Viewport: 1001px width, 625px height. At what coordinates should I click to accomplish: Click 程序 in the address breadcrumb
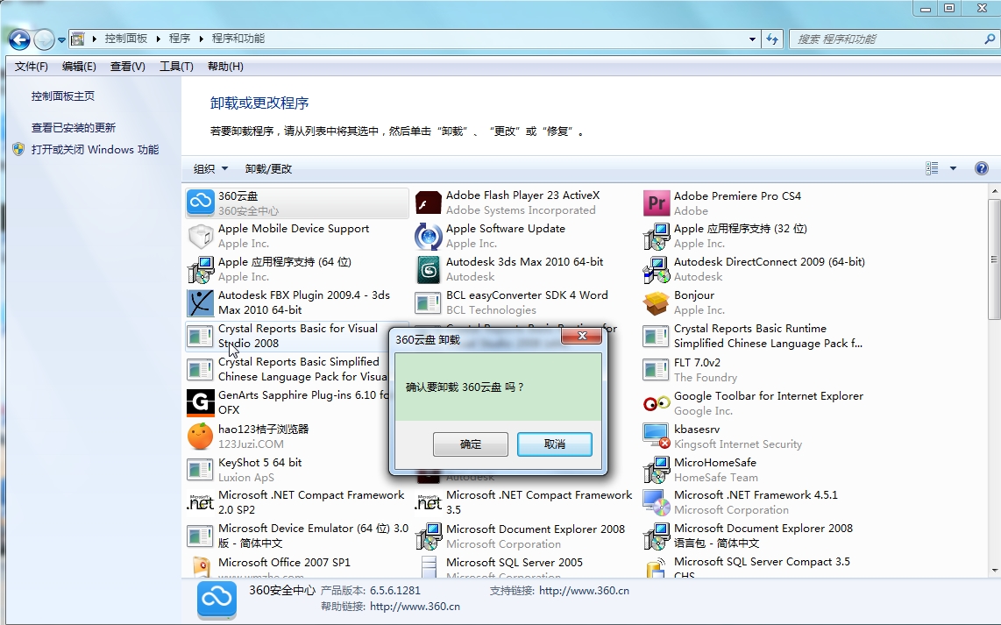point(180,39)
